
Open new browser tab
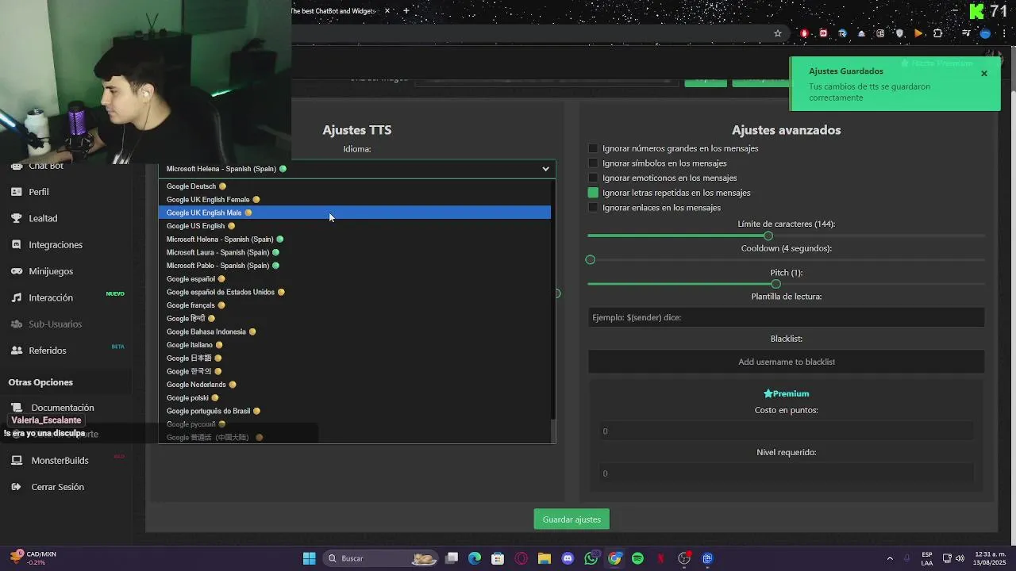(x=406, y=11)
